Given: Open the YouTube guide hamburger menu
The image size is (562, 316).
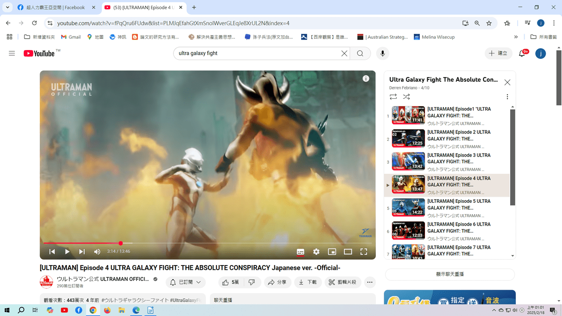Looking at the screenshot, I should click(12, 53).
